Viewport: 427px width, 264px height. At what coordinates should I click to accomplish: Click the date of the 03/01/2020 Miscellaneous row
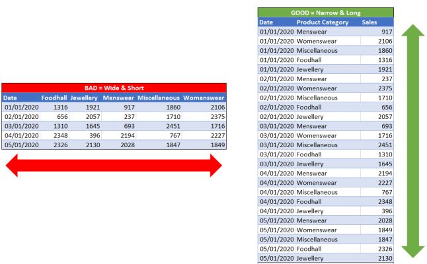277,145
